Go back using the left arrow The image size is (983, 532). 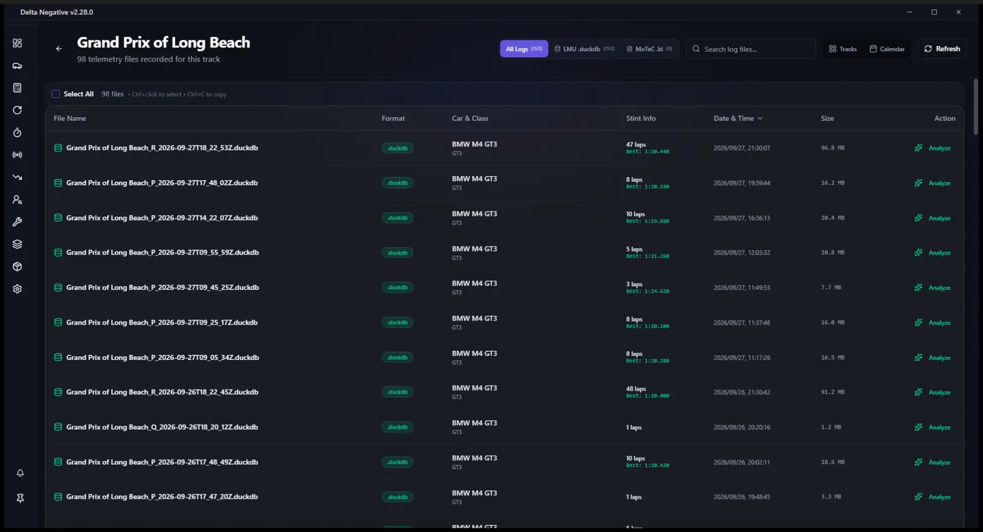tap(59, 49)
